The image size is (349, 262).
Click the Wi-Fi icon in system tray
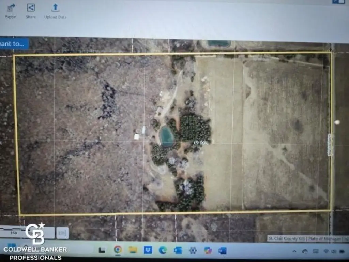[326, 251]
